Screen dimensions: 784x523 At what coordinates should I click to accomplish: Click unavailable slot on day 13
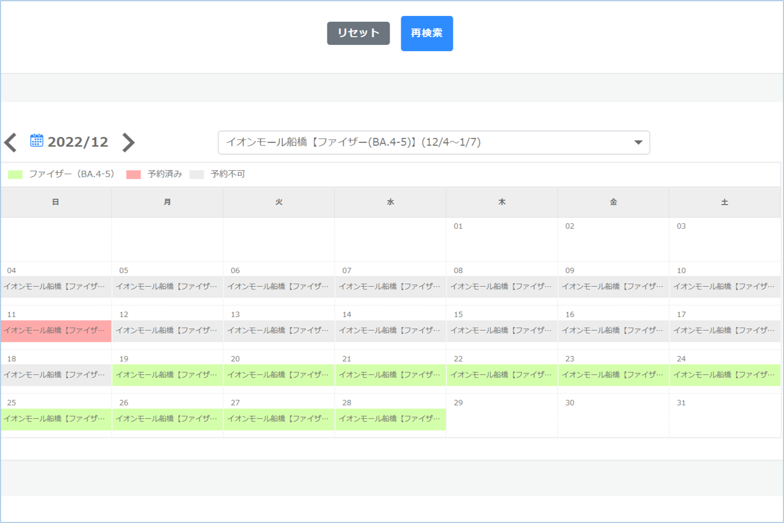[279, 331]
